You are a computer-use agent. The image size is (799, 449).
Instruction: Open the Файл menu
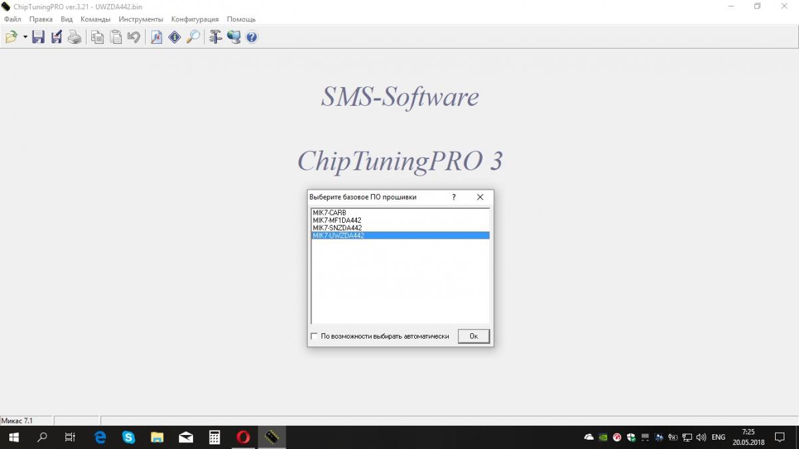[x=13, y=19]
